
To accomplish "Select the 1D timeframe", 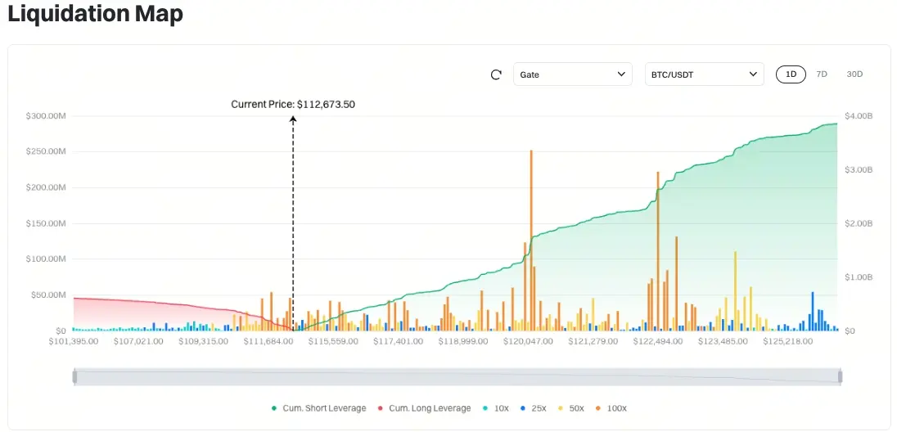I will (791, 74).
